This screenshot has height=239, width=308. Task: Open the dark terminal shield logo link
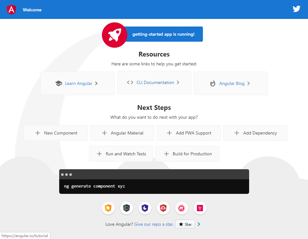[127, 208]
